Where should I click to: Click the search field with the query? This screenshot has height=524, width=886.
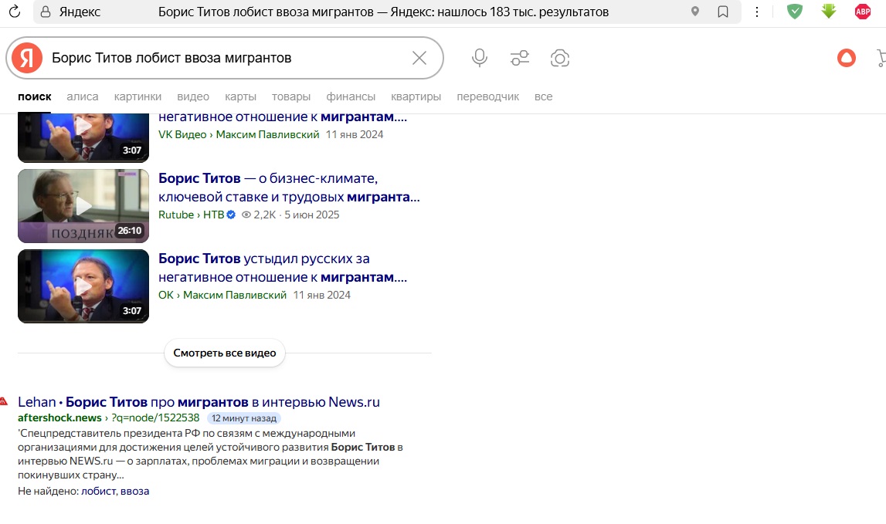226,58
